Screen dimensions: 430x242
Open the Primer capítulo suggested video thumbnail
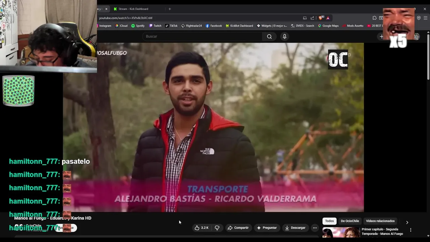pyautogui.click(x=341, y=233)
